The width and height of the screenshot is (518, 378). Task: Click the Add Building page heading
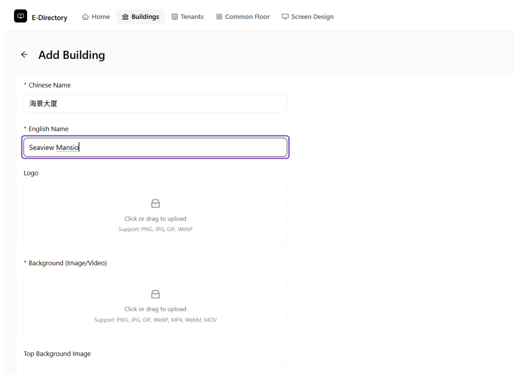(71, 55)
